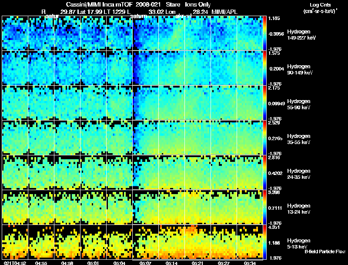Select the date label '2008-021'

coord(148,4)
